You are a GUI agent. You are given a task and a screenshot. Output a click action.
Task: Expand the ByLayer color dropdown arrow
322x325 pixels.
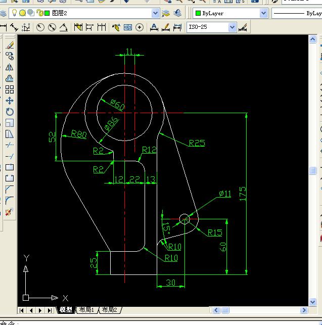click(x=263, y=13)
